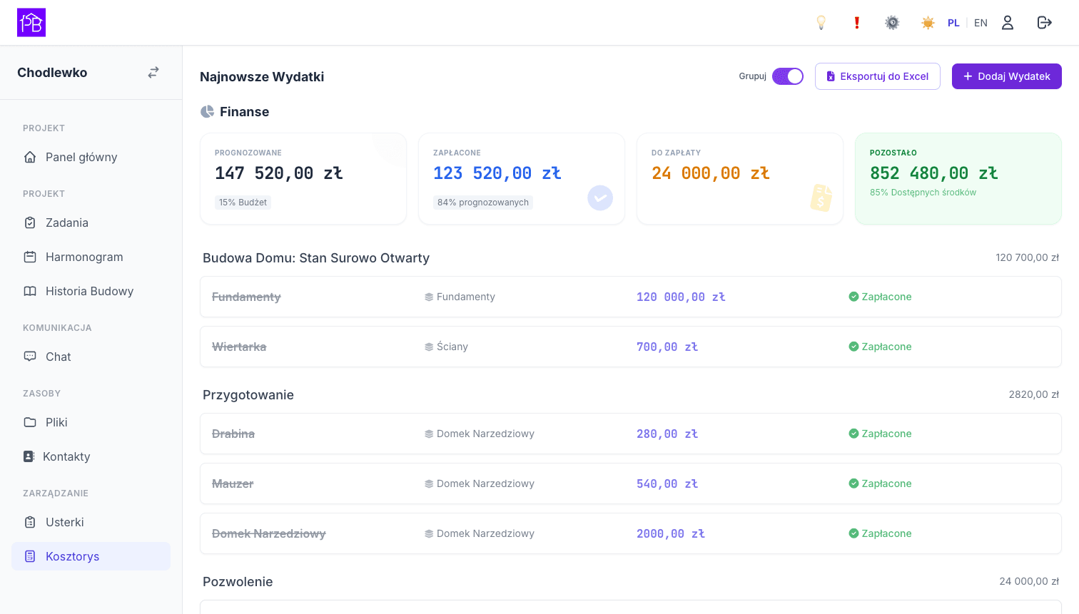Image resolution: width=1079 pixels, height=614 pixels.
Task: Toggle the Grupuj switch
Action: click(788, 76)
